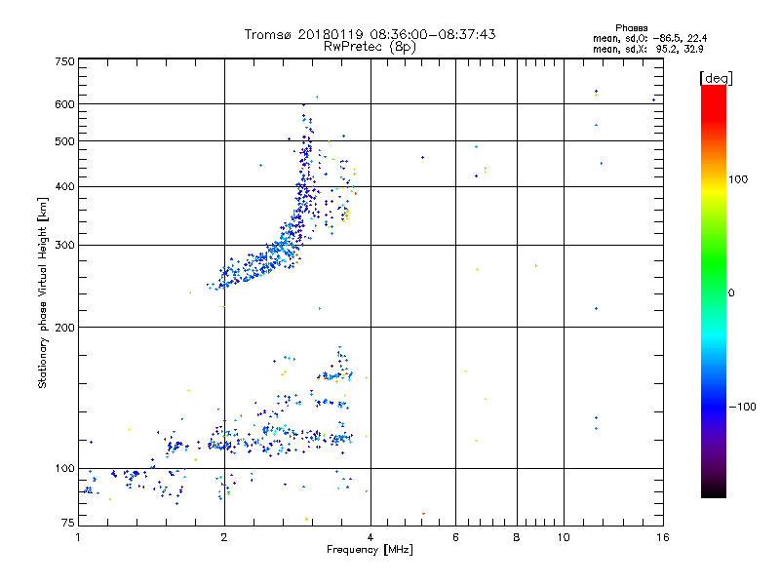Click the y-axis title 'Stationary phase Virtual Height [km]'

[42, 292]
